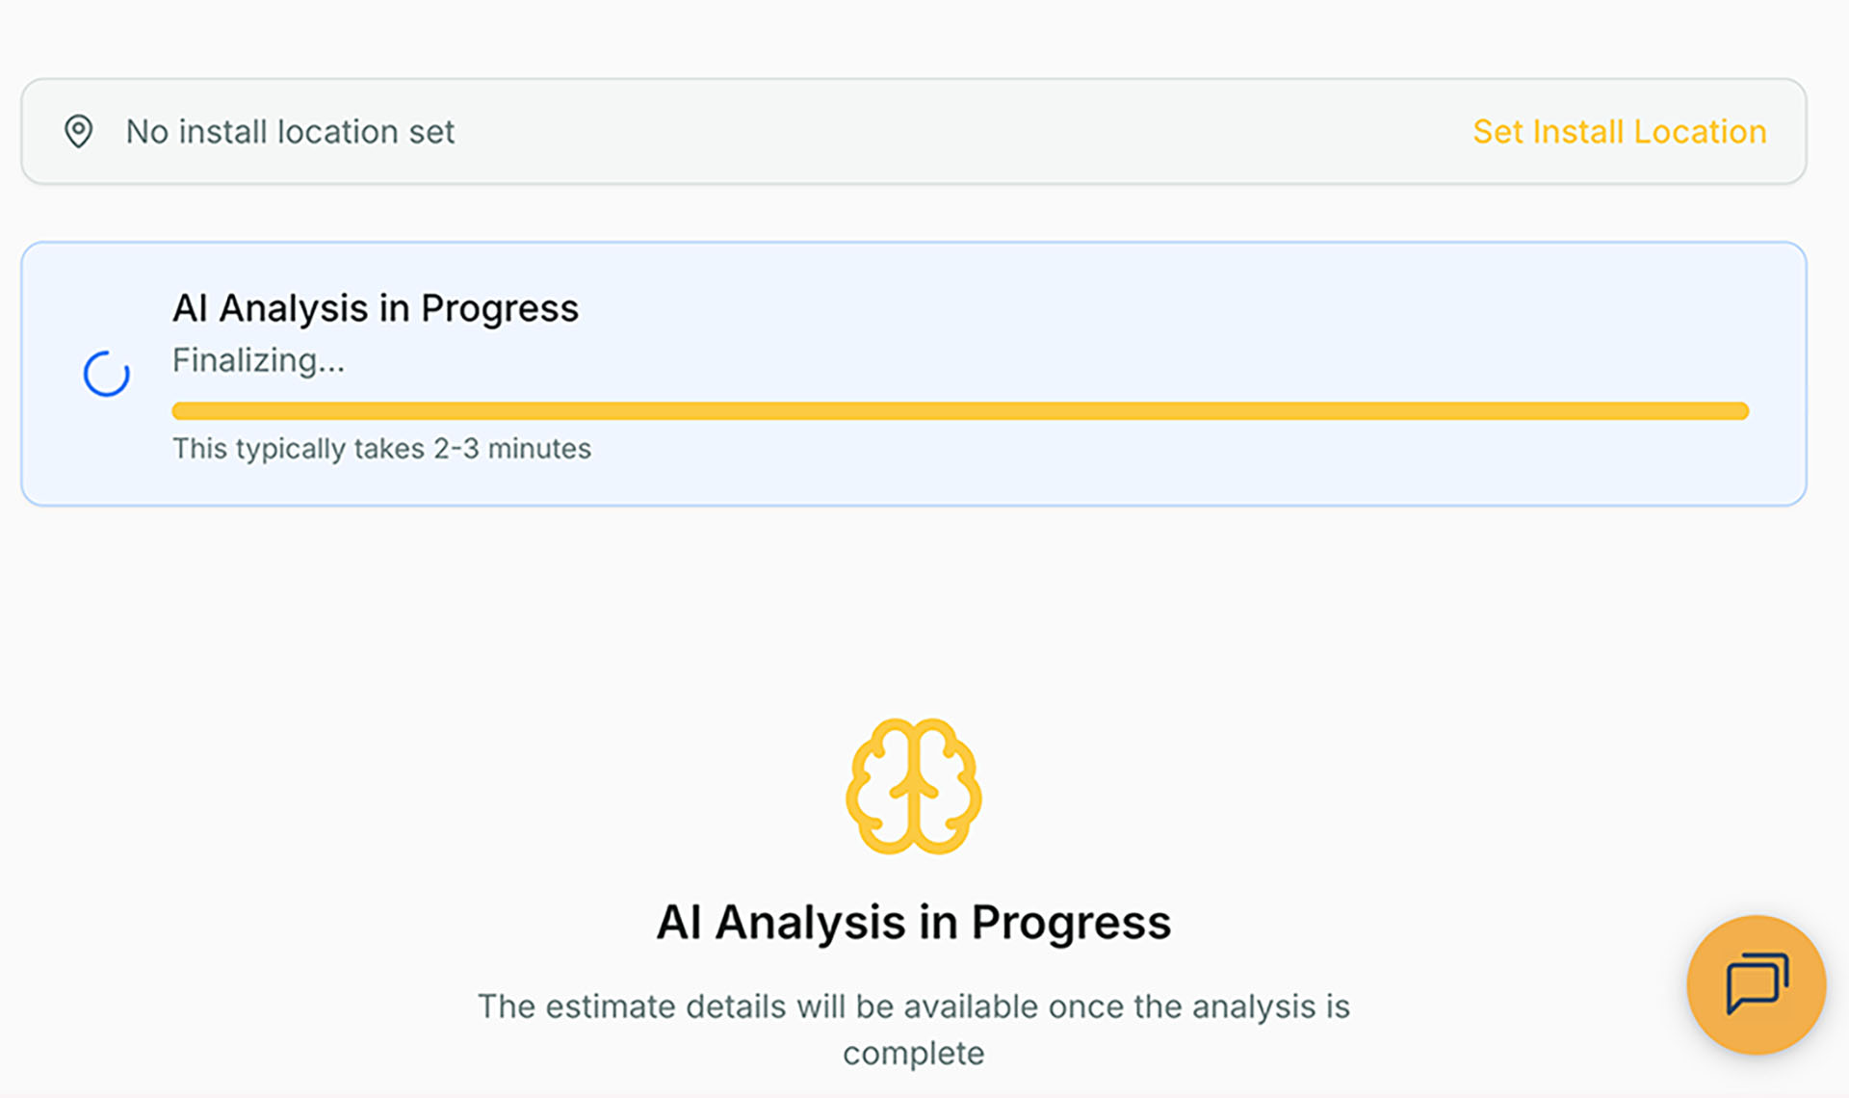Open messaging via the bottom-right floating button
The width and height of the screenshot is (1849, 1098).
tap(1755, 983)
